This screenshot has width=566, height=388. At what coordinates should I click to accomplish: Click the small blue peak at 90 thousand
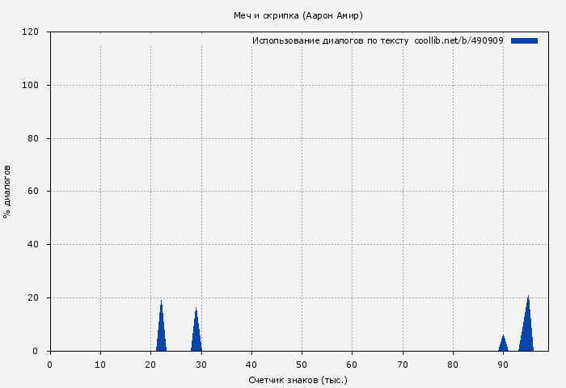pos(503,344)
